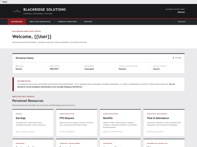Click the Personnel Resources heading
The width and height of the screenshot is (197, 147).
28,101
